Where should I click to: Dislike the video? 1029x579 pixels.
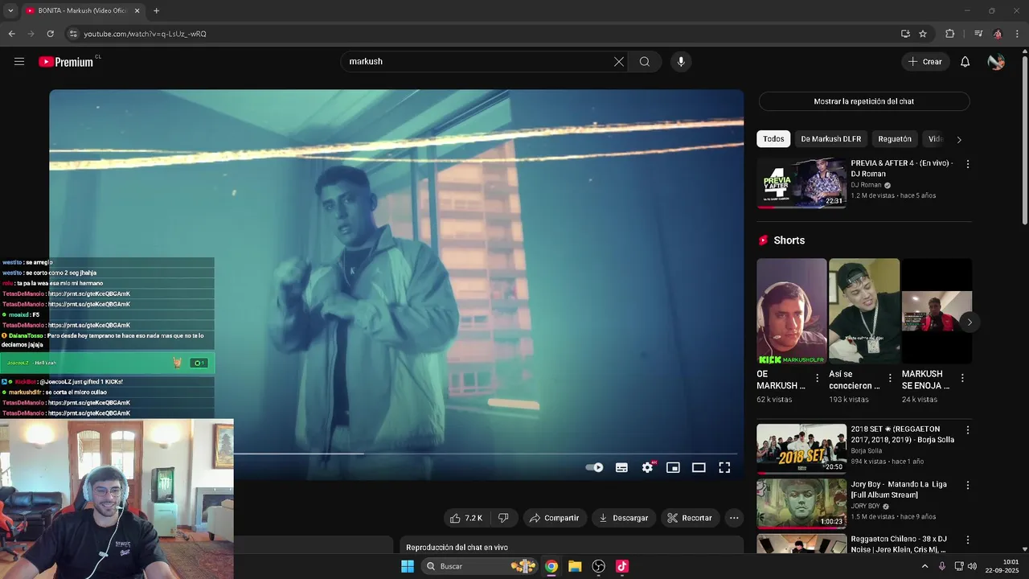click(x=503, y=518)
